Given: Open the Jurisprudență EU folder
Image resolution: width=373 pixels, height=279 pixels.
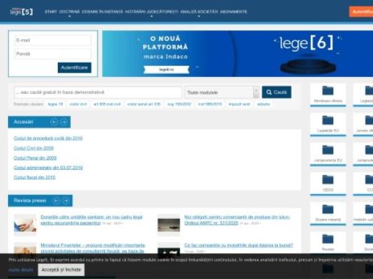Looking at the screenshot, I should [x=328, y=154].
